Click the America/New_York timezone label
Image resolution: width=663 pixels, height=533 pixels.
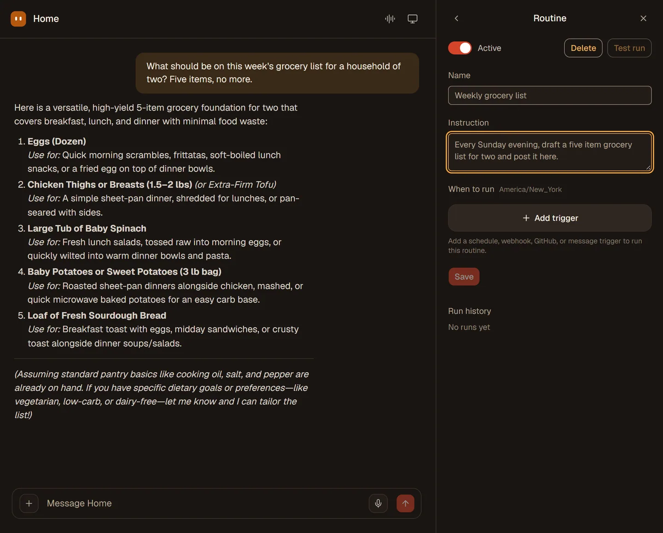[x=530, y=189]
